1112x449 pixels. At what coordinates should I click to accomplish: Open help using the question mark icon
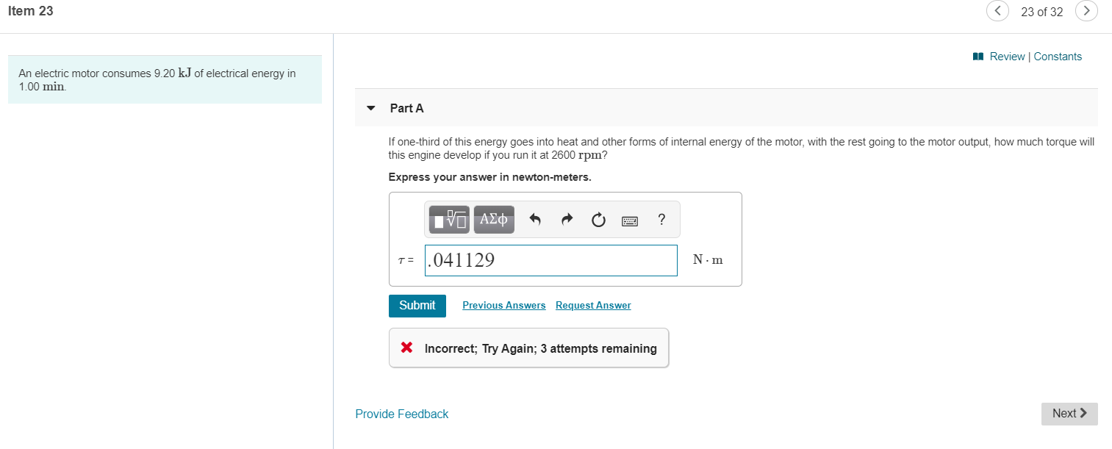(661, 219)
